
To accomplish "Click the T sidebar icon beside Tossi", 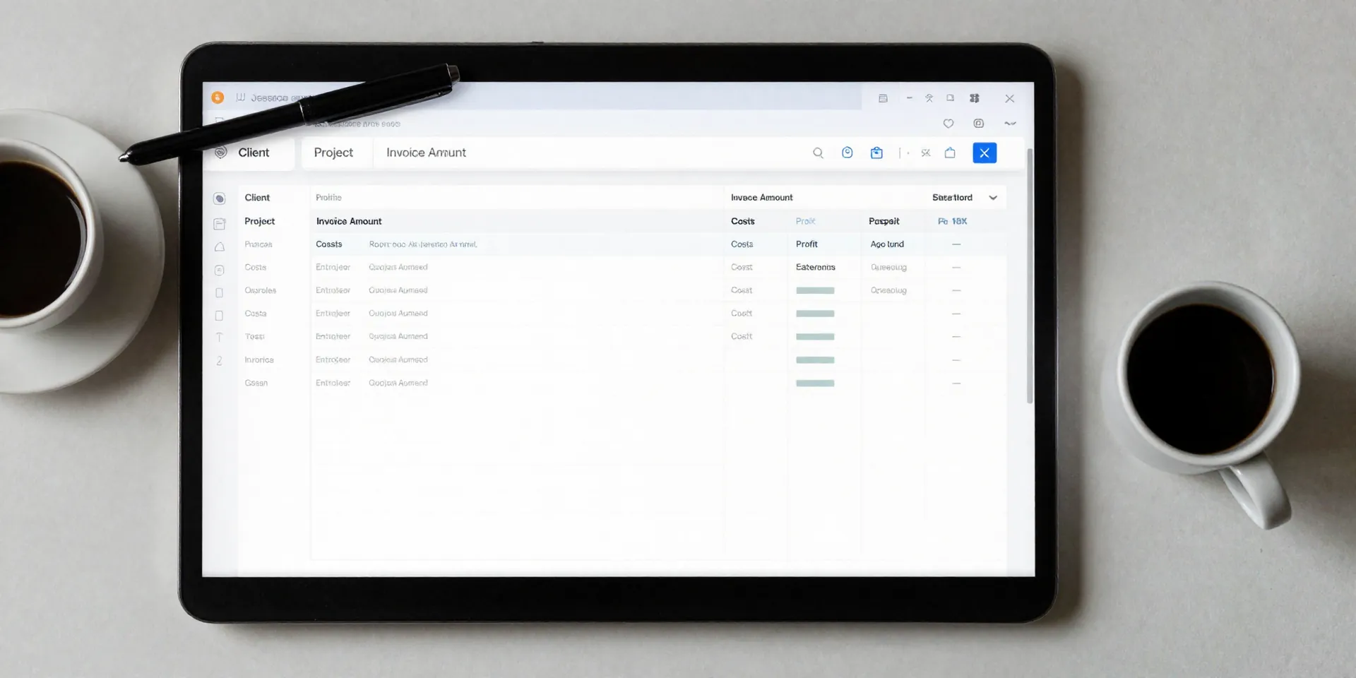I will pos(220,338).
